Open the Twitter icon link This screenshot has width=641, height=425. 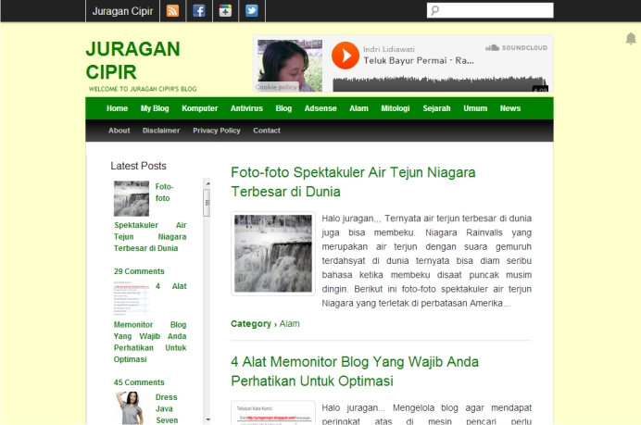tap(251, 10)
